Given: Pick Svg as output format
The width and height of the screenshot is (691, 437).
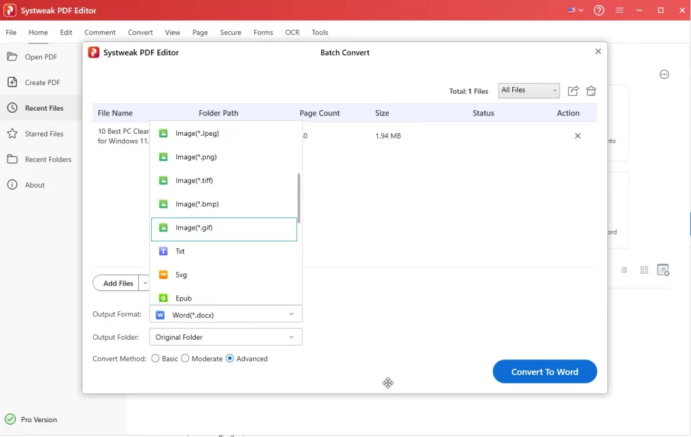Looking at the screenshot, I should tap(224, 275).
